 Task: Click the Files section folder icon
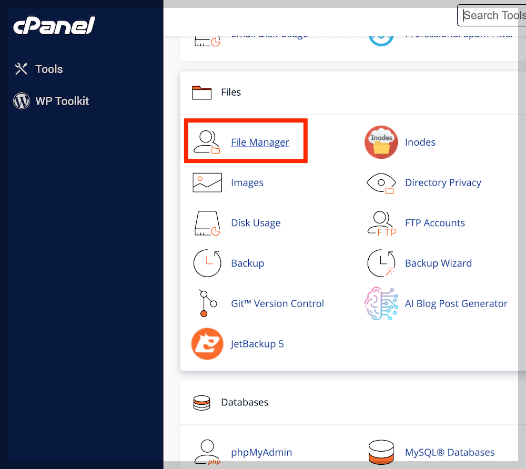pos(201,93)
